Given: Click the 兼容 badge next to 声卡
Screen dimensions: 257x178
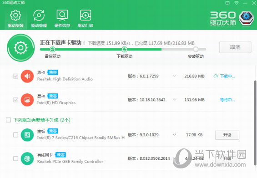Looking at the screenshot, I should click(x=53, y=72).
